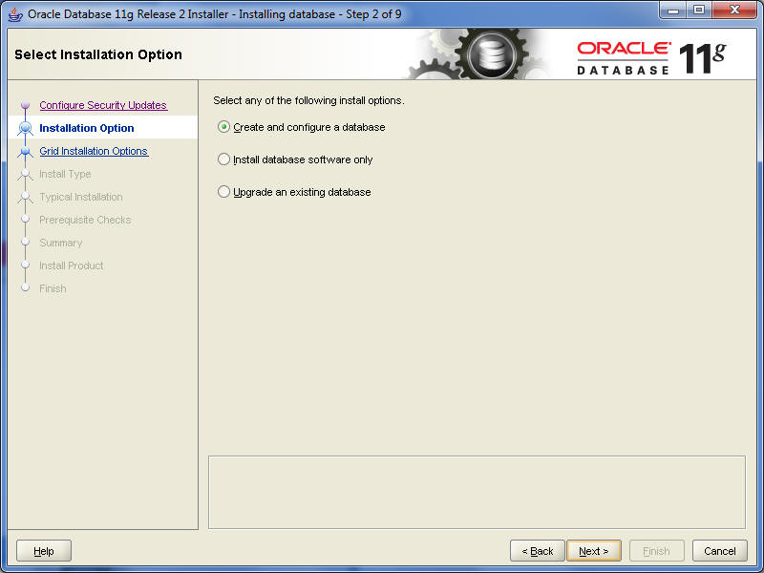
Task: Click the Grid Installation Options step marker
Action: (x=26, y=152)
